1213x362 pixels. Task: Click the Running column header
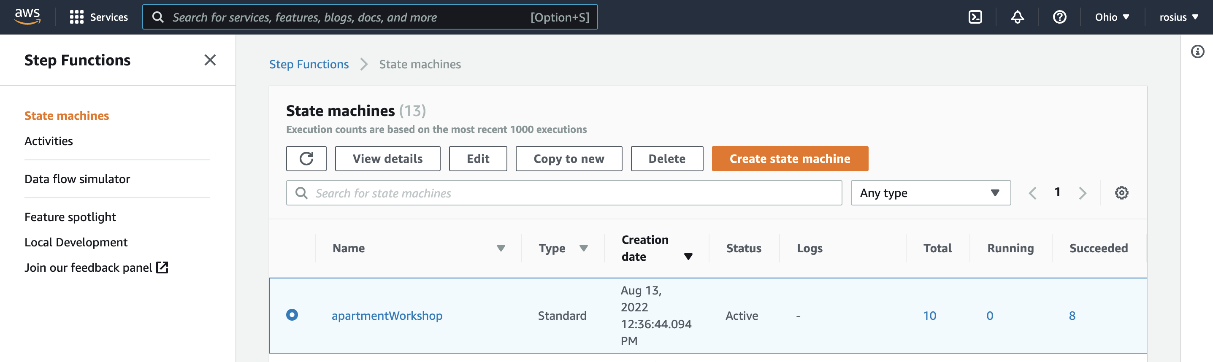(x=1010, y=248)
